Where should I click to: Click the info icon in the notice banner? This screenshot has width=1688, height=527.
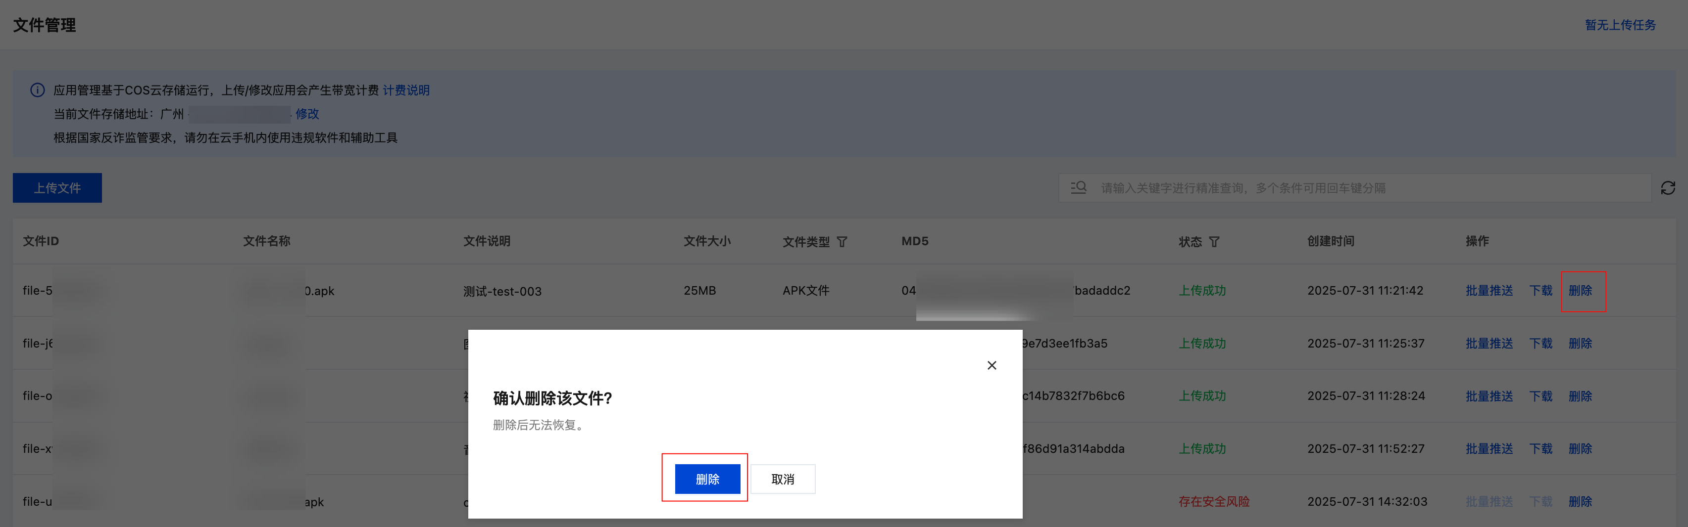[x=37, y=90]
